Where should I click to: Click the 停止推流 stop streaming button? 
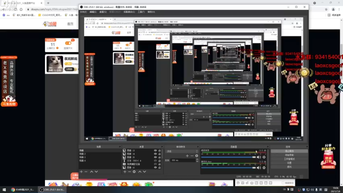pos(289,151)
